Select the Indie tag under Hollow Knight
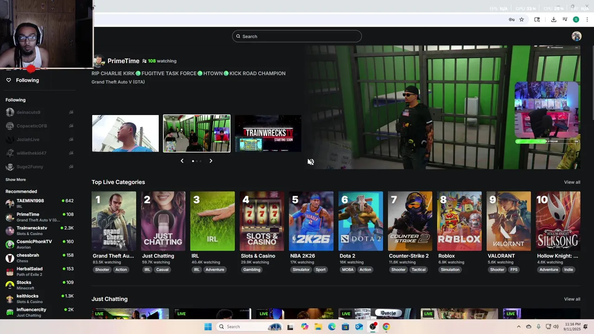594x334 pixels. tap(568, 270)
